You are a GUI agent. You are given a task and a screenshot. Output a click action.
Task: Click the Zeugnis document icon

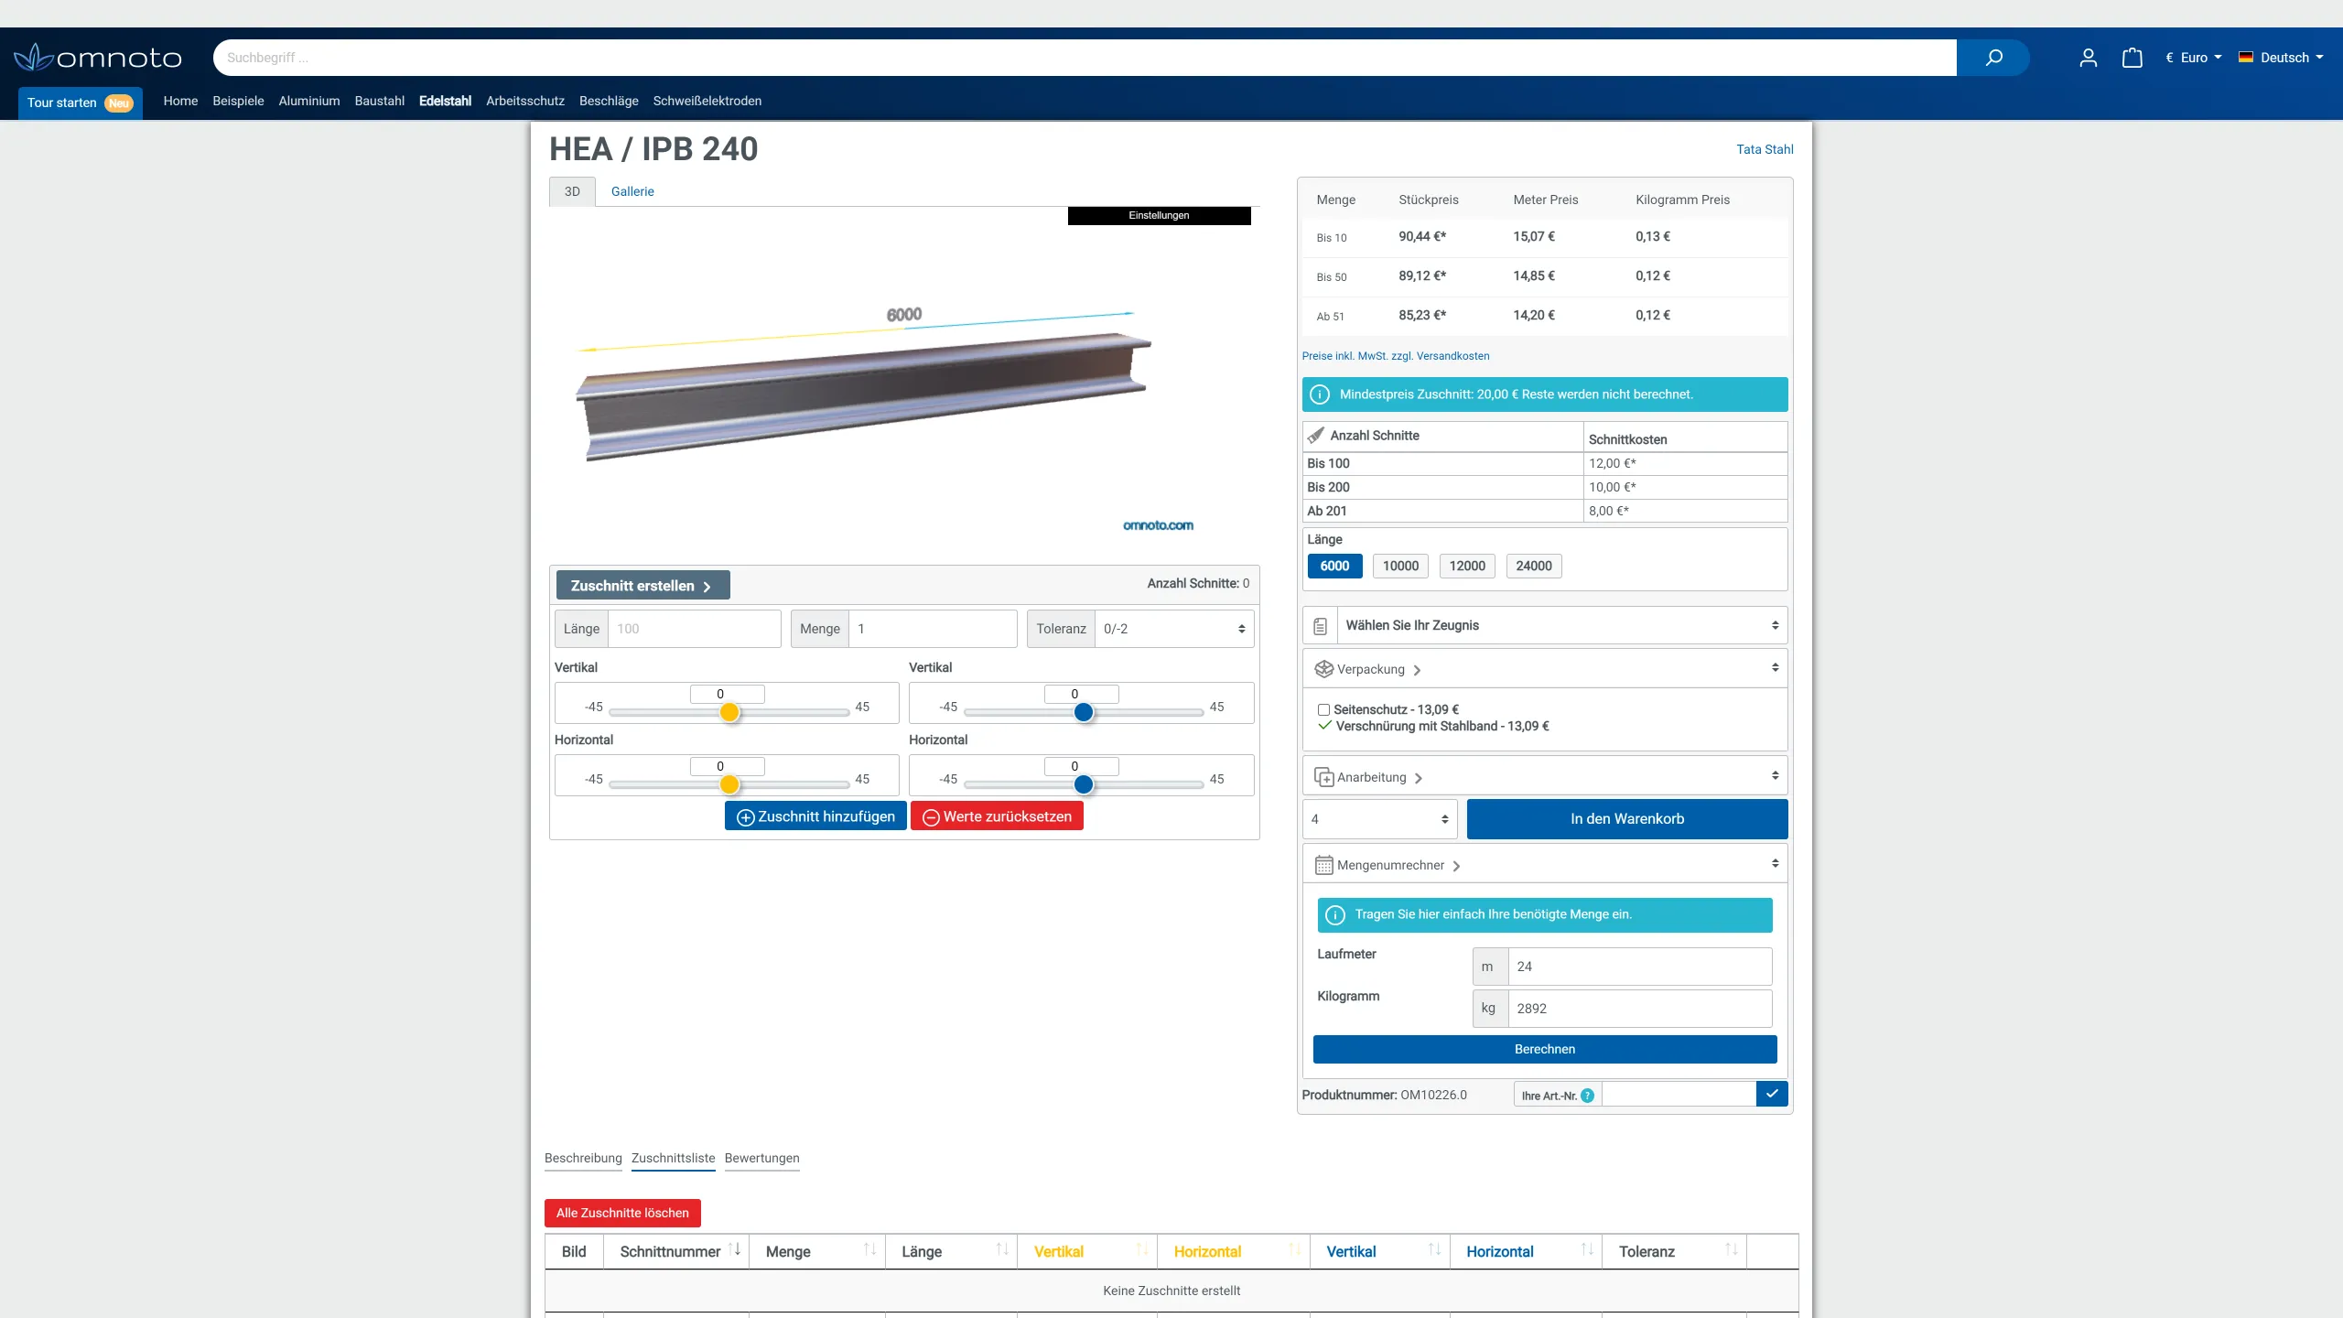click(1320, 626)
